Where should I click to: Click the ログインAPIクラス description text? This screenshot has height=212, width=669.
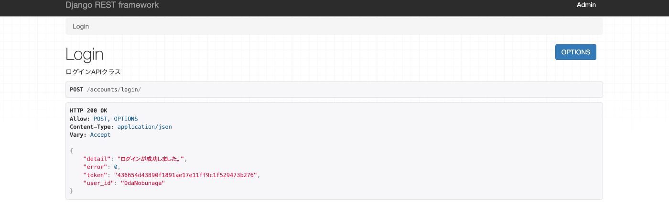93,72
